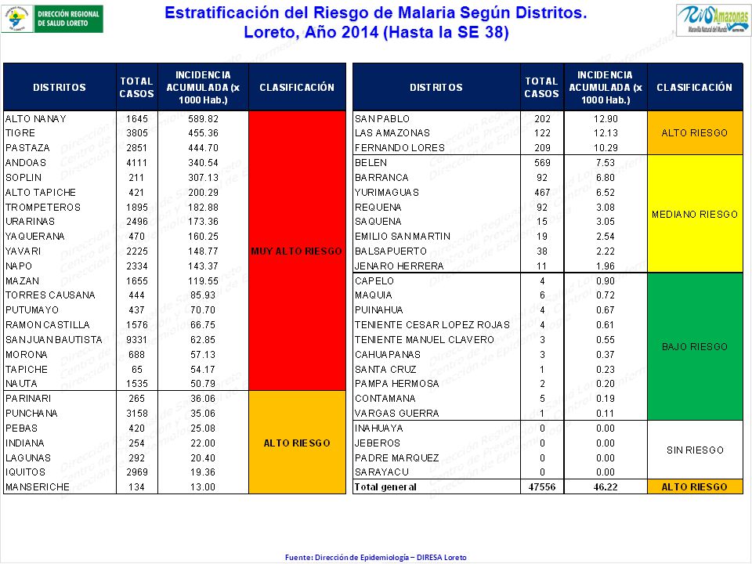Click the slide title 'Estratificación del Riesgo de Malaria'

tap(375, 13)
